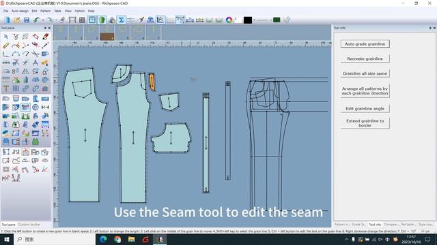Select the highlighted brown pattern thumbnail 4

pos(107,33)
